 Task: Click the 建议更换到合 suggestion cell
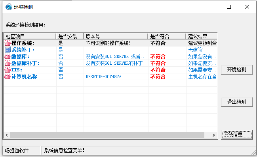(202, 43)
